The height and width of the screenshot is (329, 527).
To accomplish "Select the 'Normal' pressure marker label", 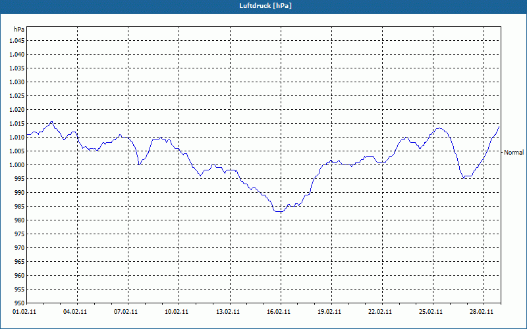I will click(x=514, y=153).
